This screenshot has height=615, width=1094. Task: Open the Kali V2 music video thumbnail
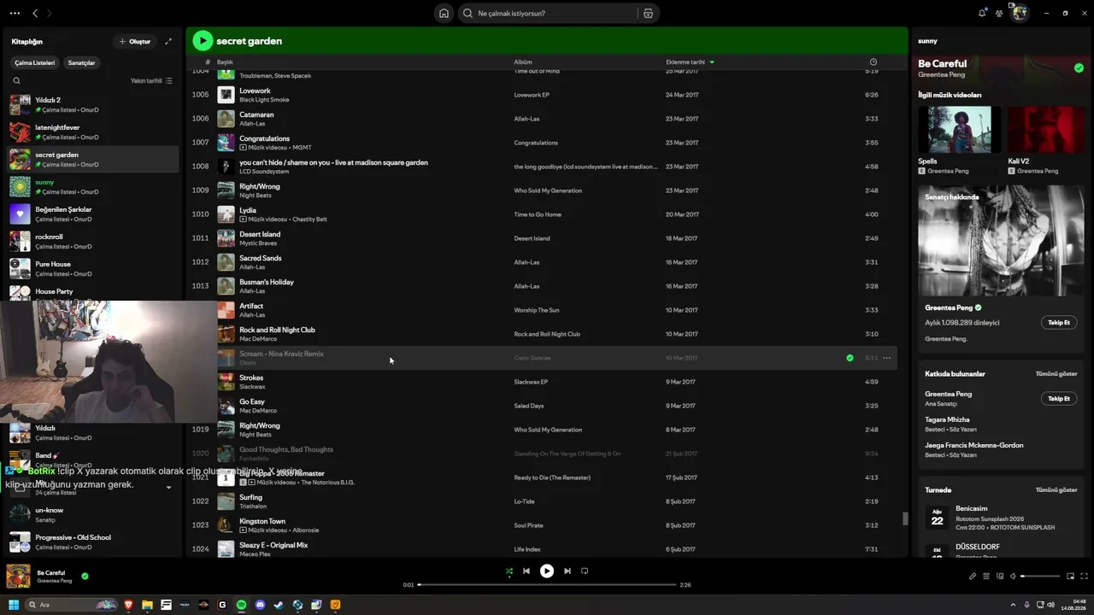1046,130
